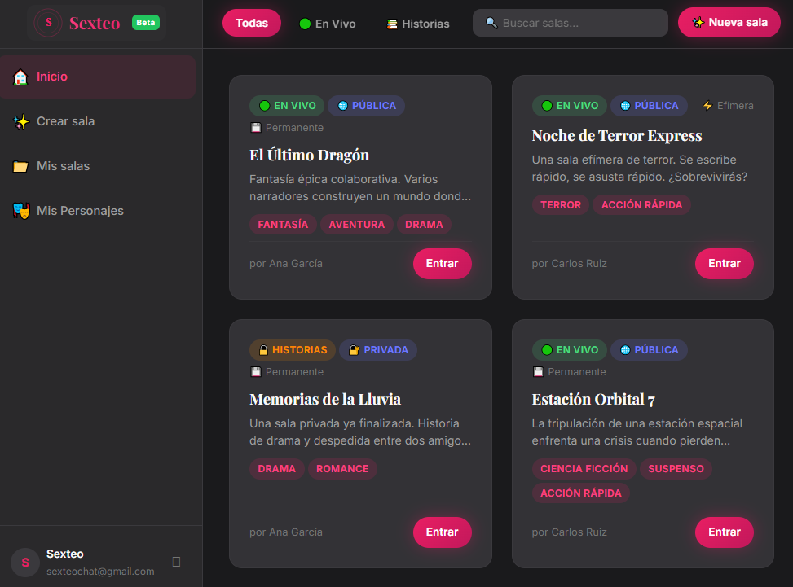Screen dimensions: 793x587
Task: Enter the Noche de Terror Express room
Action: point(724,264)
